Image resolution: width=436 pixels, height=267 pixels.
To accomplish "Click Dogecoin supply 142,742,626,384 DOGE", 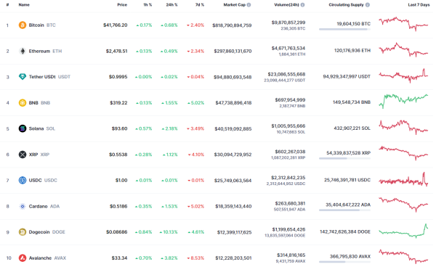I will tap(345, 231).
